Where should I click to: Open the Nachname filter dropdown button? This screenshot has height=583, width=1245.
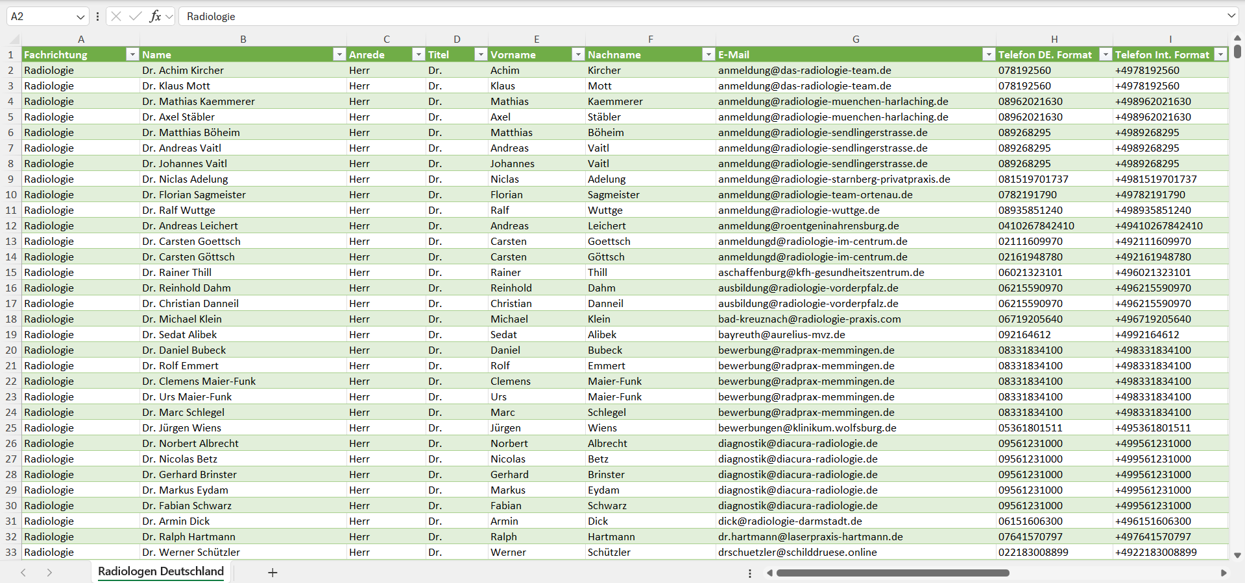(x=708, y=54)
